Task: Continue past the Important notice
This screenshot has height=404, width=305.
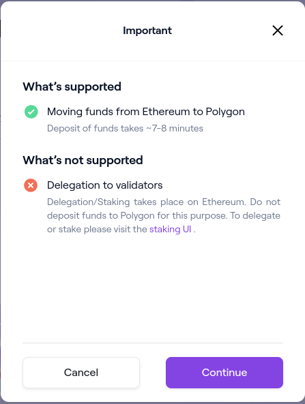Action: 224,373
